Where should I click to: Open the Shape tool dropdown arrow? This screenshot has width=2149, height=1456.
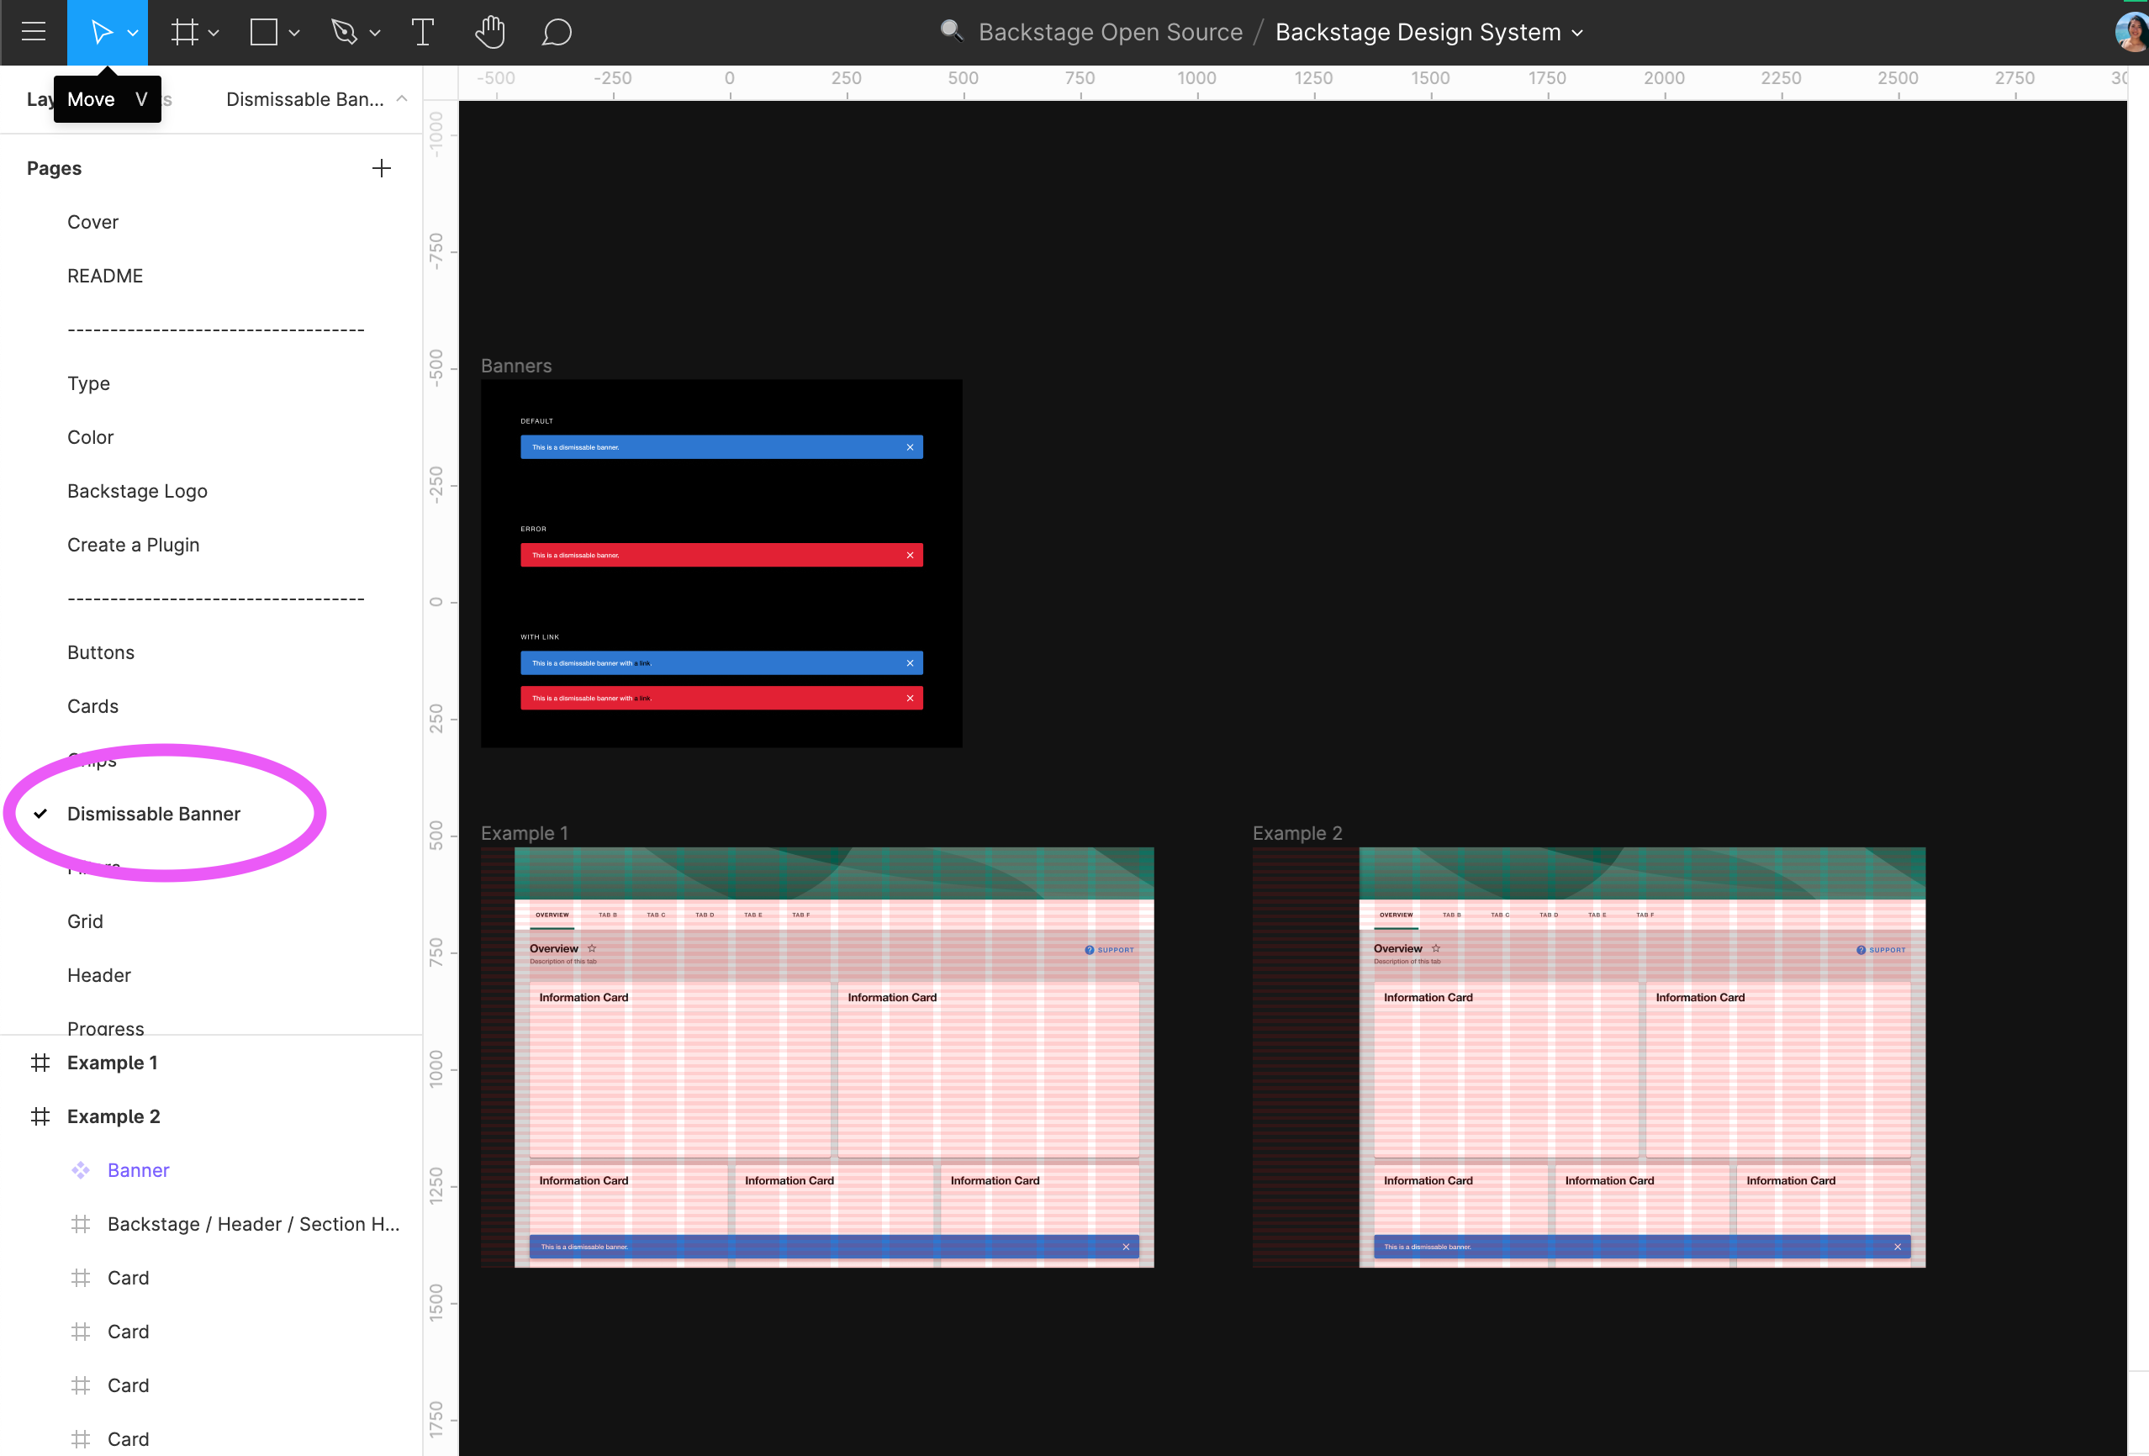tap(294, 31)
